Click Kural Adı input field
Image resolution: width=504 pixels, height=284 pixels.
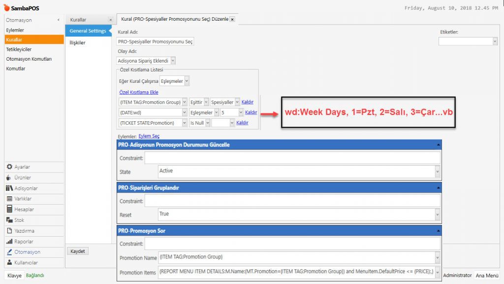[x=155, y=41]
